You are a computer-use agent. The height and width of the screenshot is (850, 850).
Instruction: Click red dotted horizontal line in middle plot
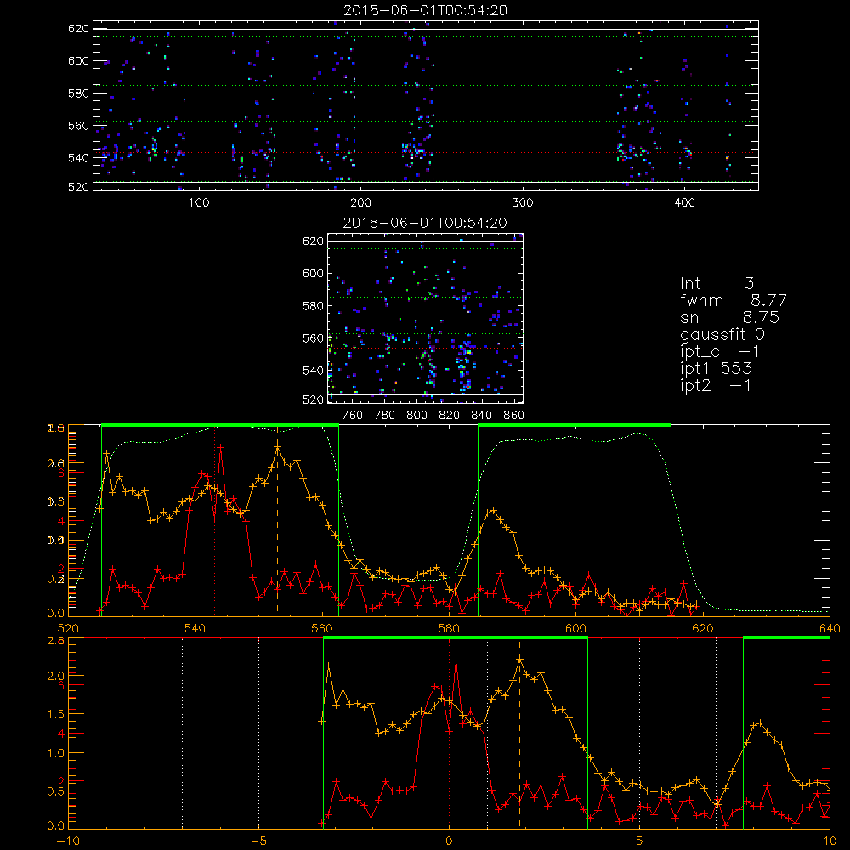[x=426, y=348]
